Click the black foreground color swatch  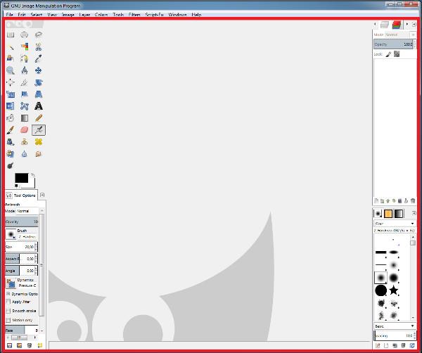21,178
